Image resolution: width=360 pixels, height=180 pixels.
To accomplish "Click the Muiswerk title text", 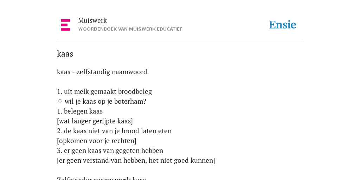I will point(92,21).
